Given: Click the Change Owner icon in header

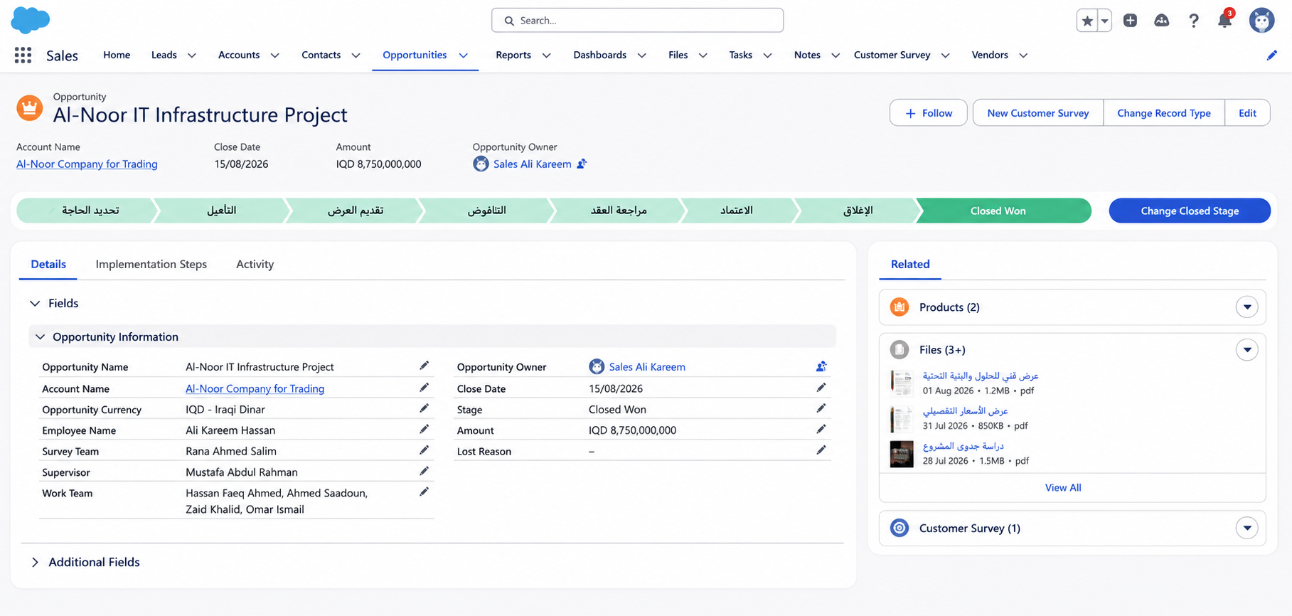Looking at the screenshot, I should [582, 164].
